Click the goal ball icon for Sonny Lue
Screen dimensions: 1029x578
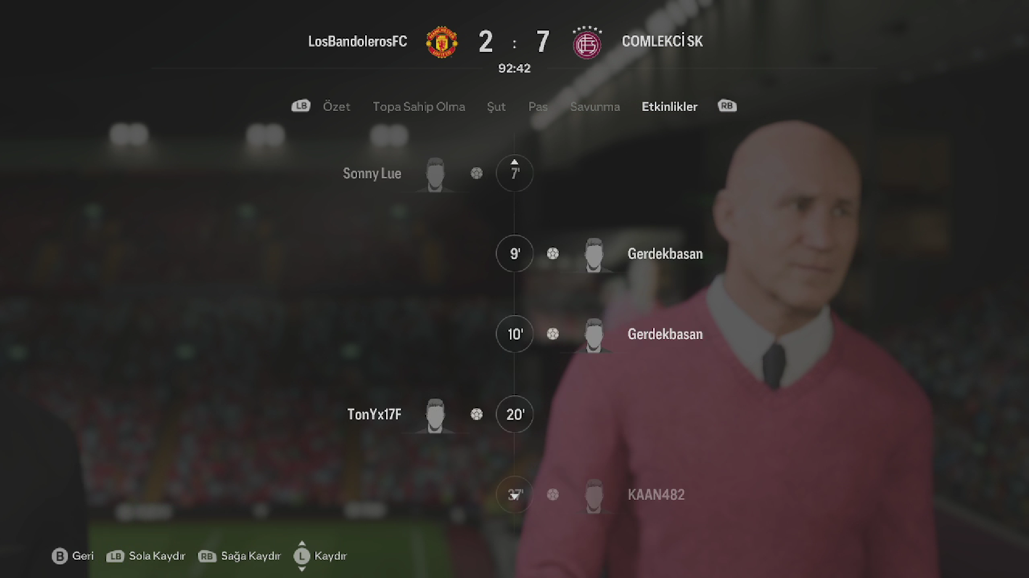pyautogui.click(x=476, y=173)
